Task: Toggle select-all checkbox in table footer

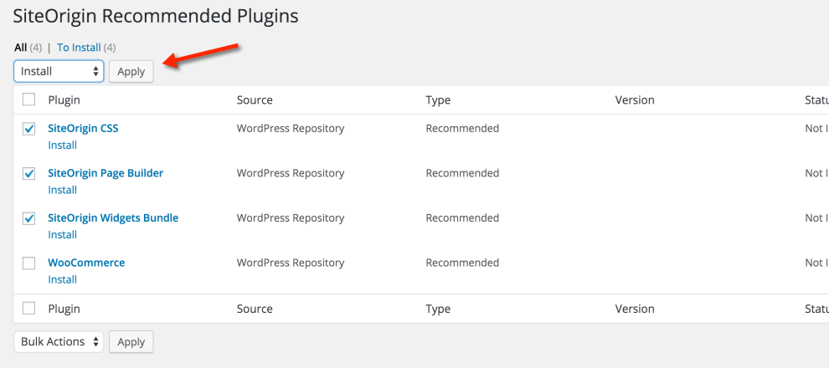Action: click(29, 309)
